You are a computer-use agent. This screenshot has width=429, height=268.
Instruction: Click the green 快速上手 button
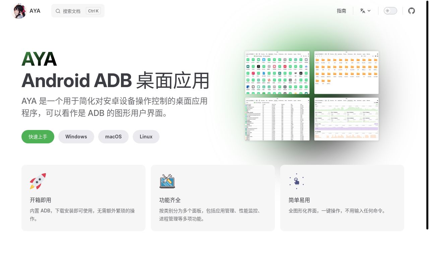coord(38,137)
